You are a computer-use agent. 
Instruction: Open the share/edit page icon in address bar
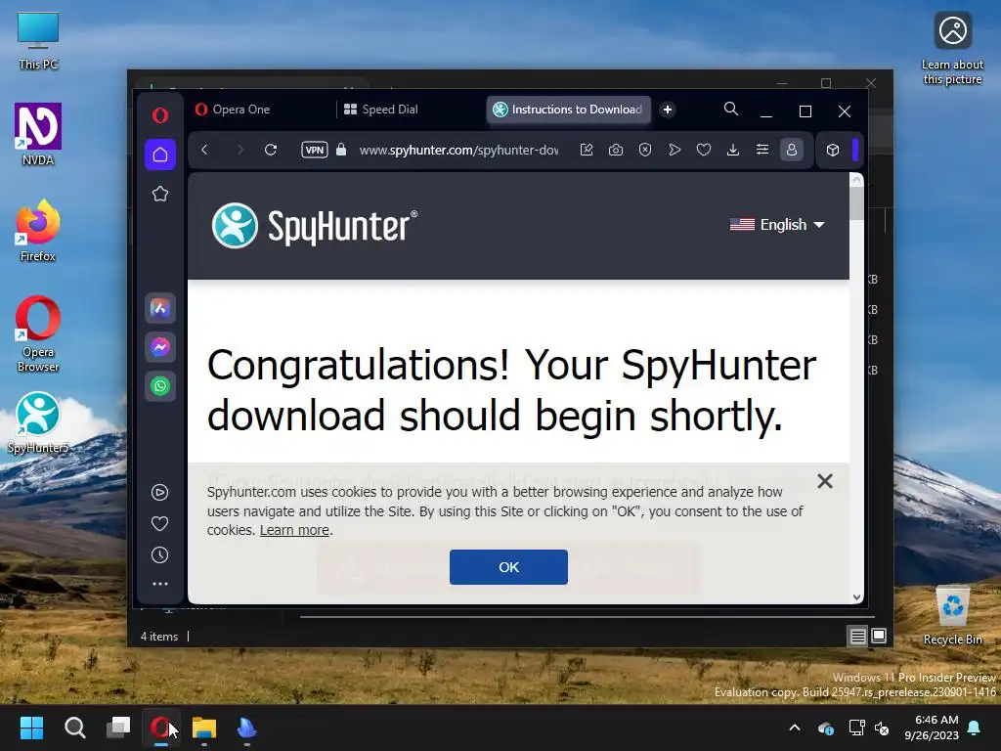pyautogui.click(x=587, y=150)
